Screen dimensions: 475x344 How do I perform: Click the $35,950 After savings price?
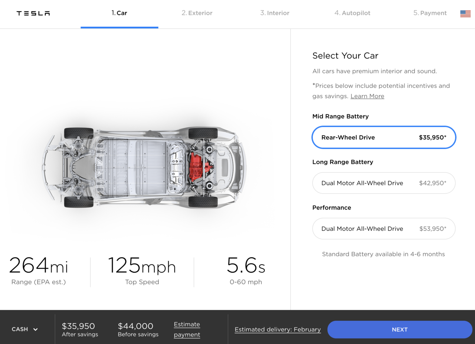point(78,326)
